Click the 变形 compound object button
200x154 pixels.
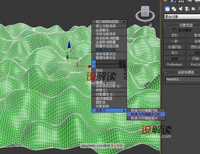click(174, 35)
